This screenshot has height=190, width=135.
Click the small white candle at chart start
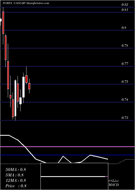click(1, 20)
